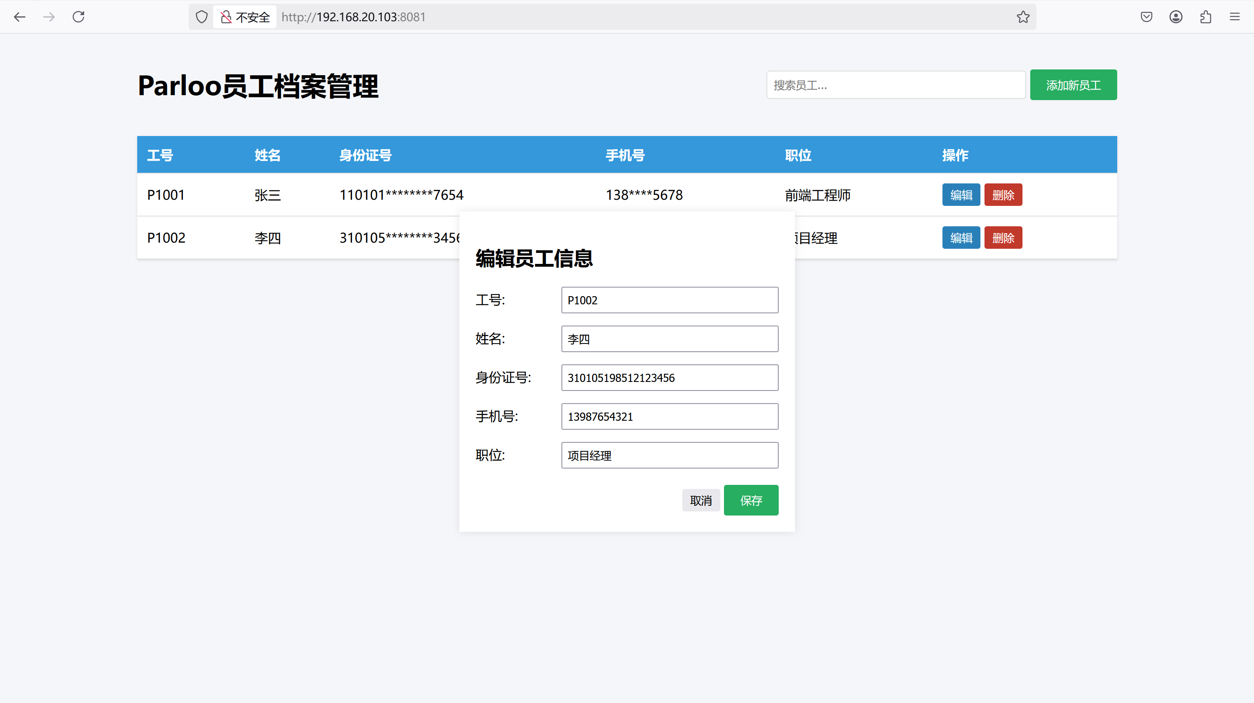Click the 前端工程师 position cell
Image resolution: width=1254 pixels, height=703 pixels.
coord(818,195)
